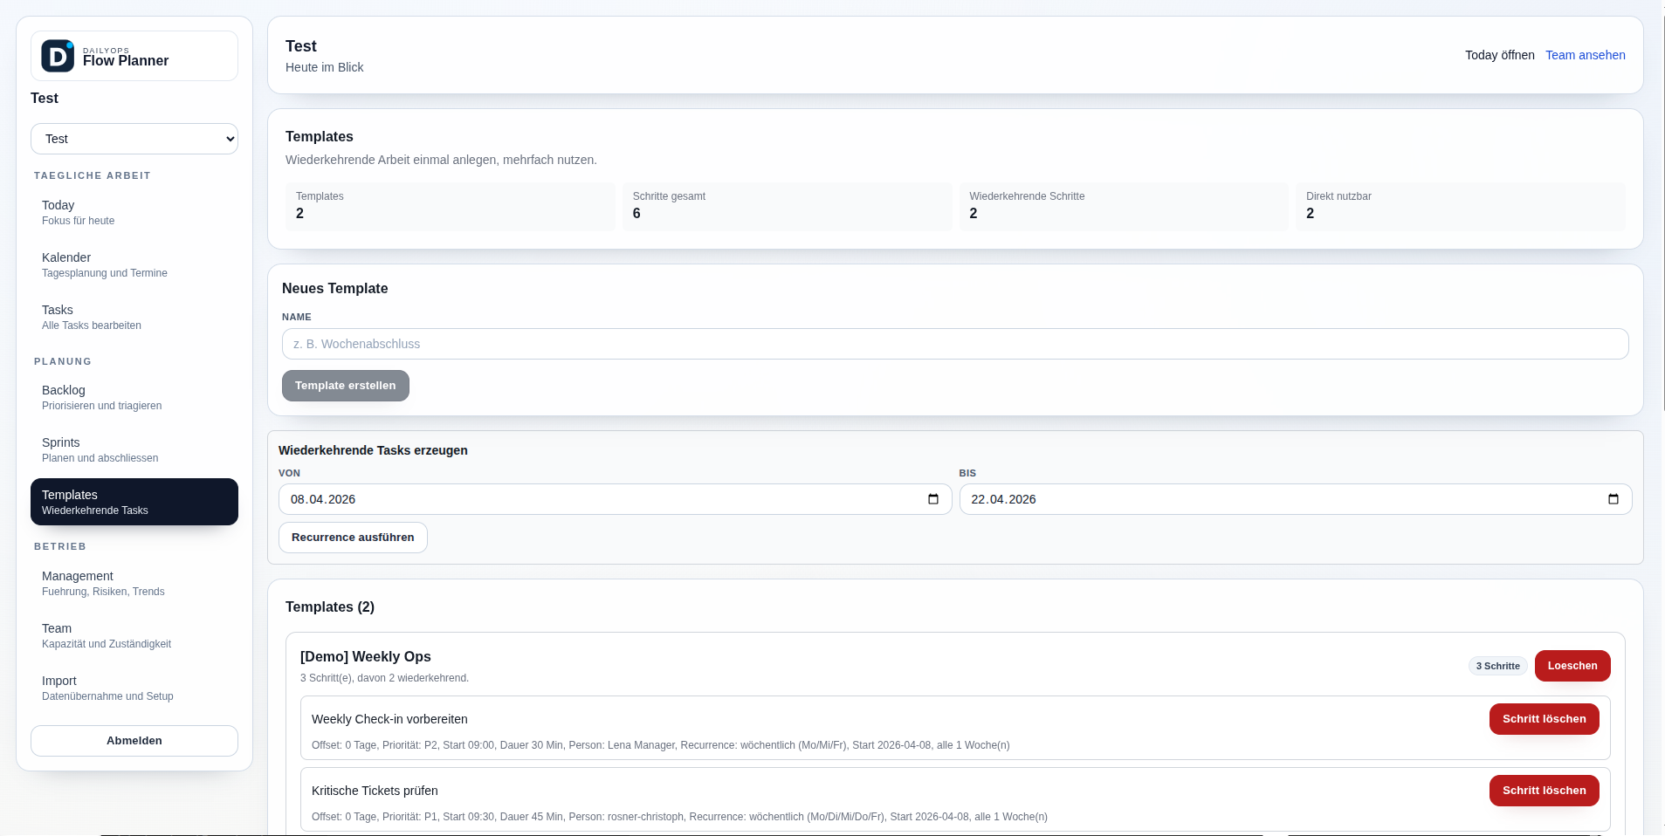This screenshot has width=1665, height=836.
Task: Focus the template Name input field
Action: point(955,344)
